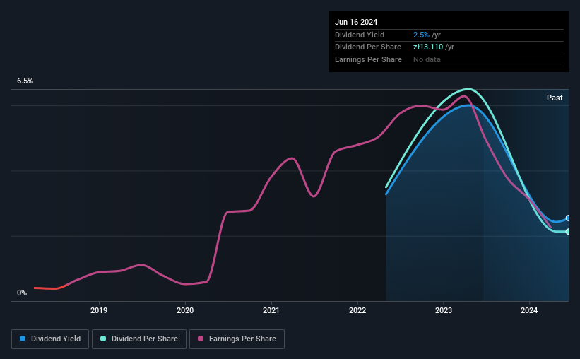Select the teal Dividend Per Share endpoint marker

point(567,231)
